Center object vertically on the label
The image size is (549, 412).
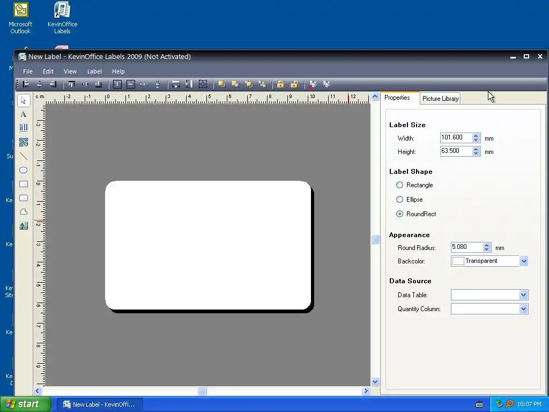tap(131, 84)
